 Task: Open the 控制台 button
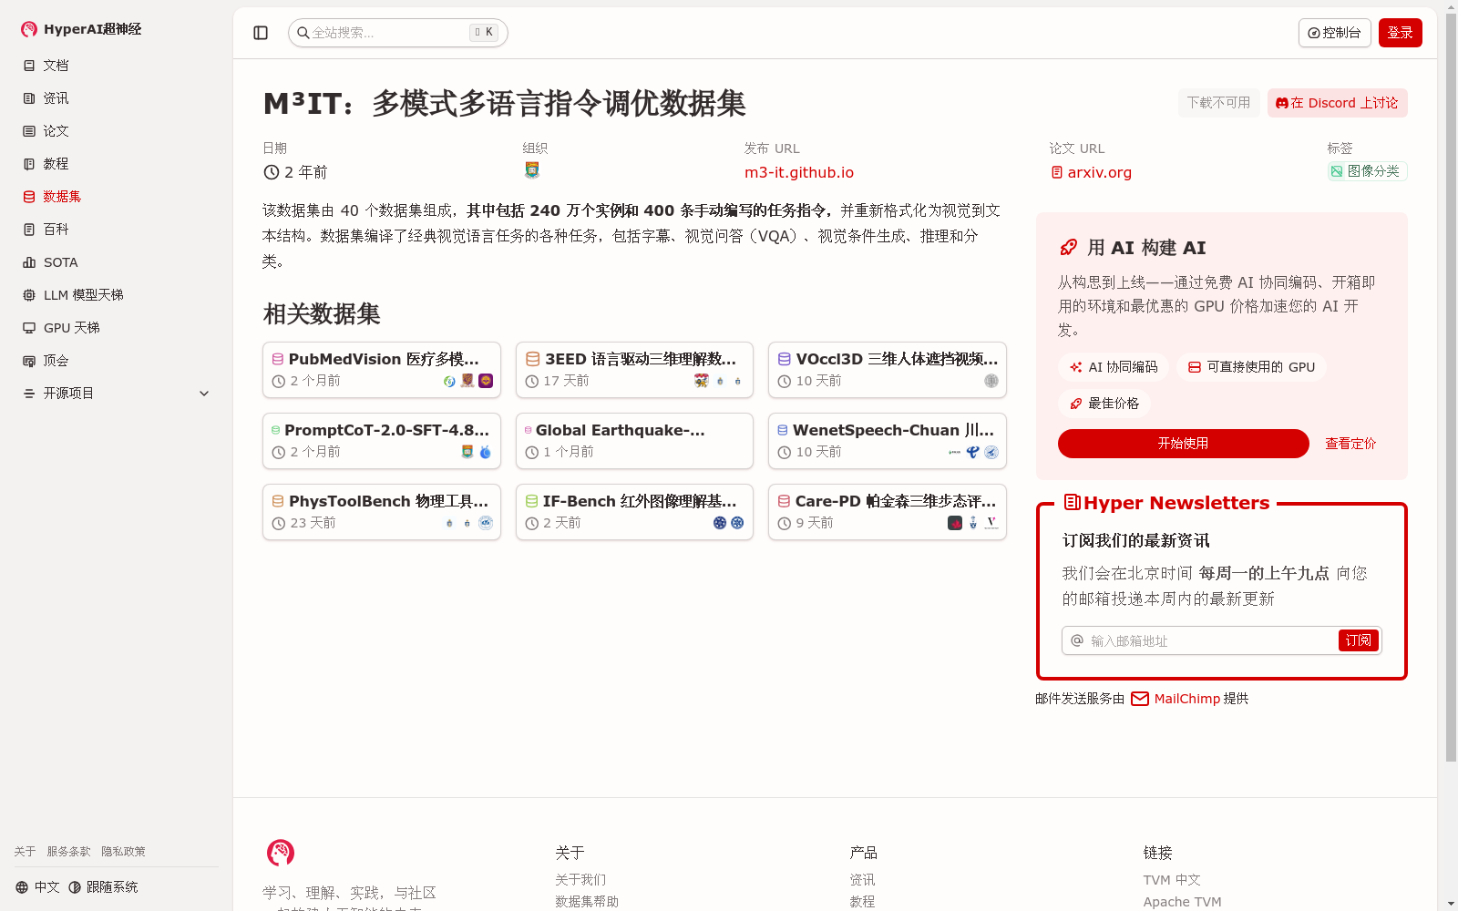pos(1334,33)
